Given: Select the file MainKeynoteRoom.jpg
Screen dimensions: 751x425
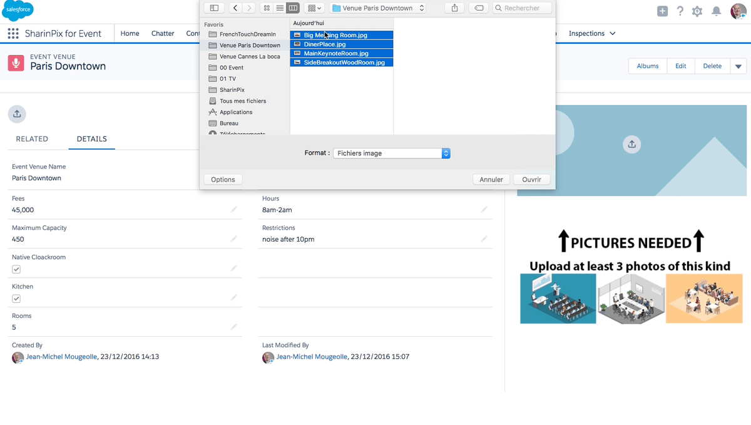Looking at the screenshot, I should (342, 53).
